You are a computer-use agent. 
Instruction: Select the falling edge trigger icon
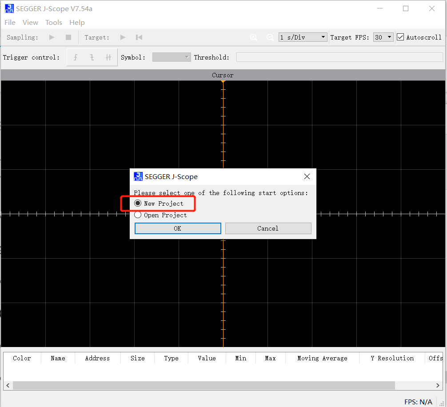click(92, 57)
